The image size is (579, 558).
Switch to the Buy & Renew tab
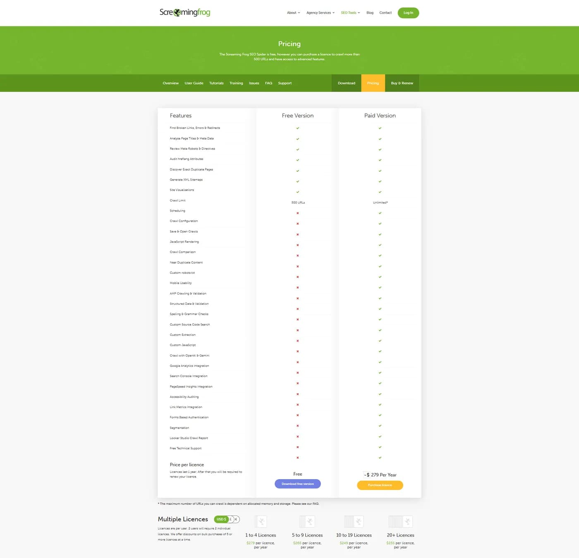point(402,83)
